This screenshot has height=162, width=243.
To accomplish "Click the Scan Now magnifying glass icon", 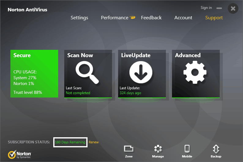I will (87, 72).
